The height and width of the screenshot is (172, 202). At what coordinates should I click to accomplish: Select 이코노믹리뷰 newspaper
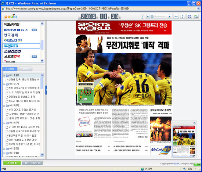pos(12,24)
